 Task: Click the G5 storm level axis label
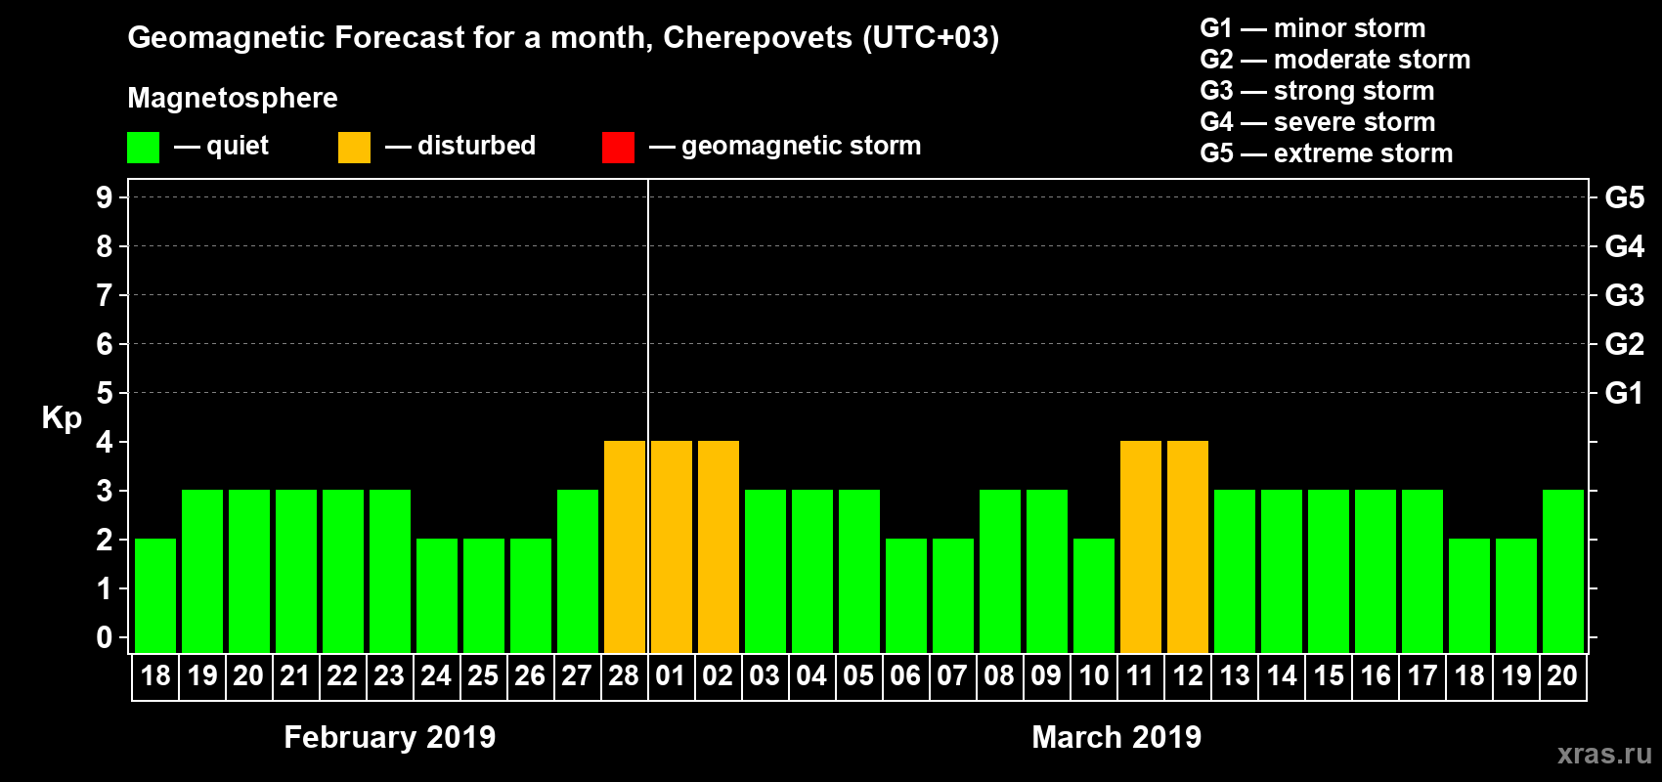1624,197
